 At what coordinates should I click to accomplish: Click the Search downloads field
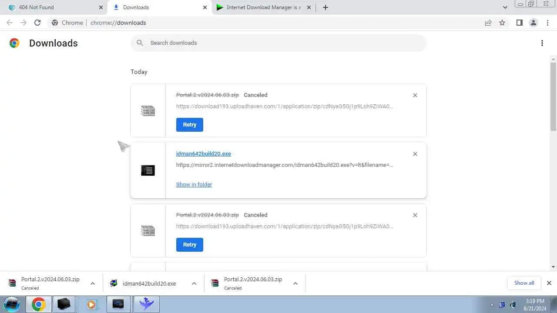pos(278,43)
